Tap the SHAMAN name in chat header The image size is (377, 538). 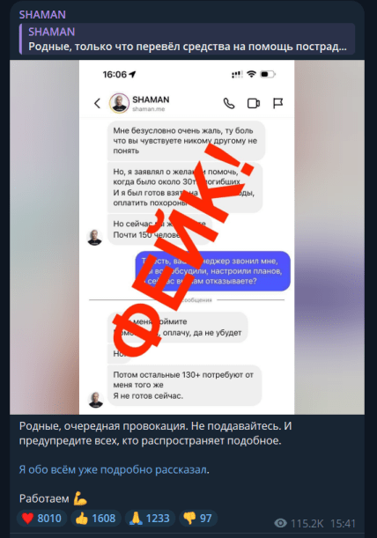[151, 99]
